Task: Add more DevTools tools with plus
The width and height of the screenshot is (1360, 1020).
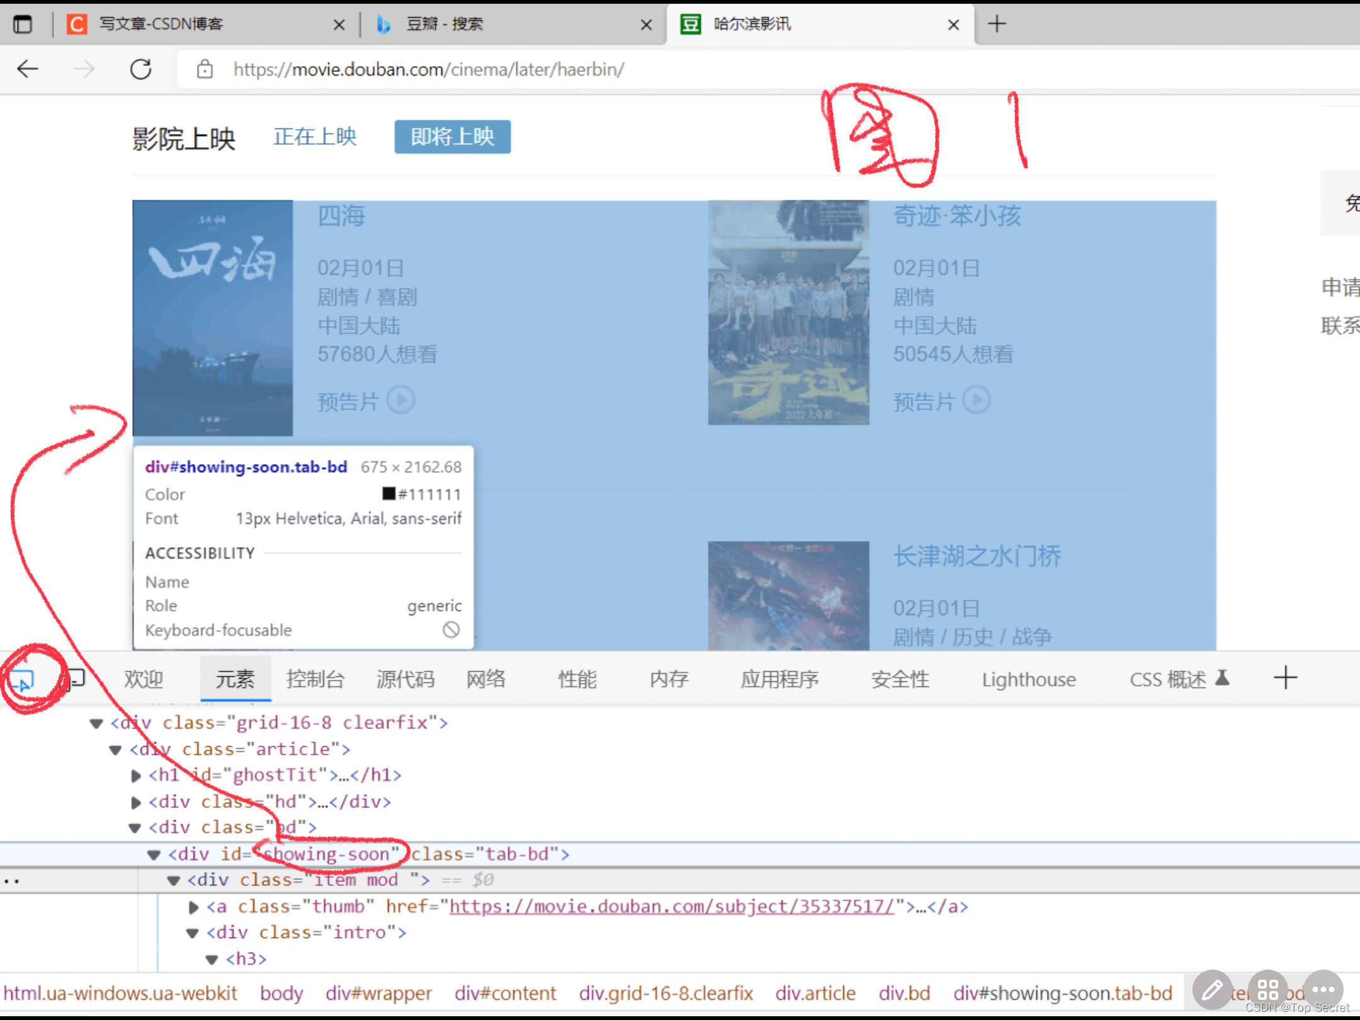Action: pos(1285,678)
